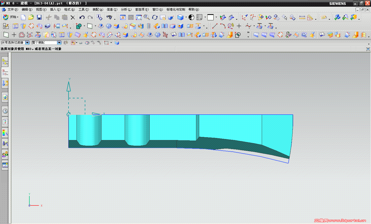
Task: Open the 分析(L) menu
Action: click(126, 10)
